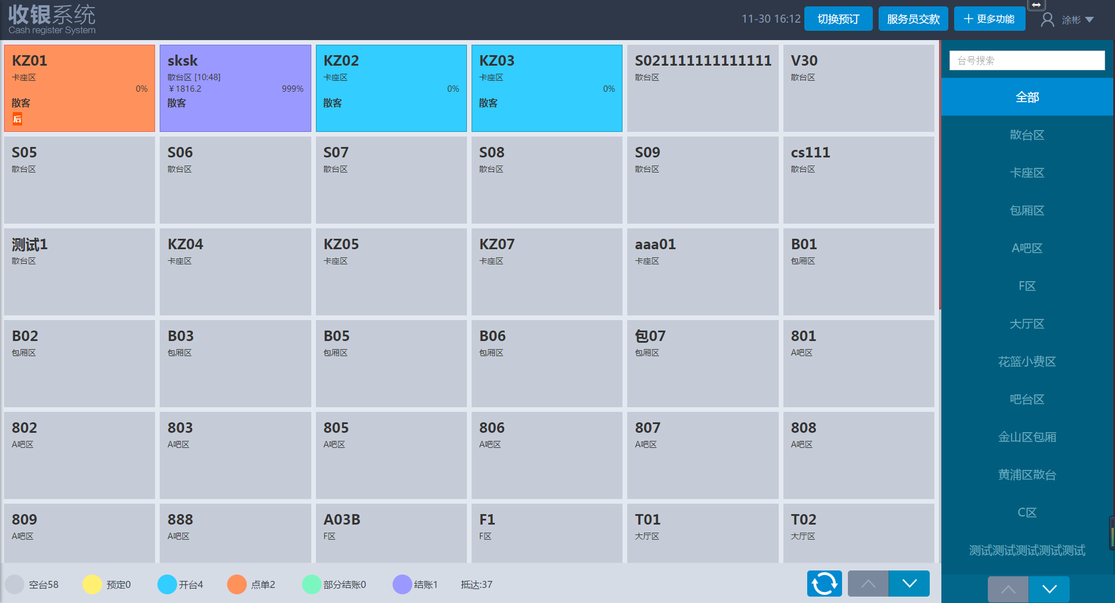Select the C区 area tab
1115x603 pixels.
point(1027,512)
